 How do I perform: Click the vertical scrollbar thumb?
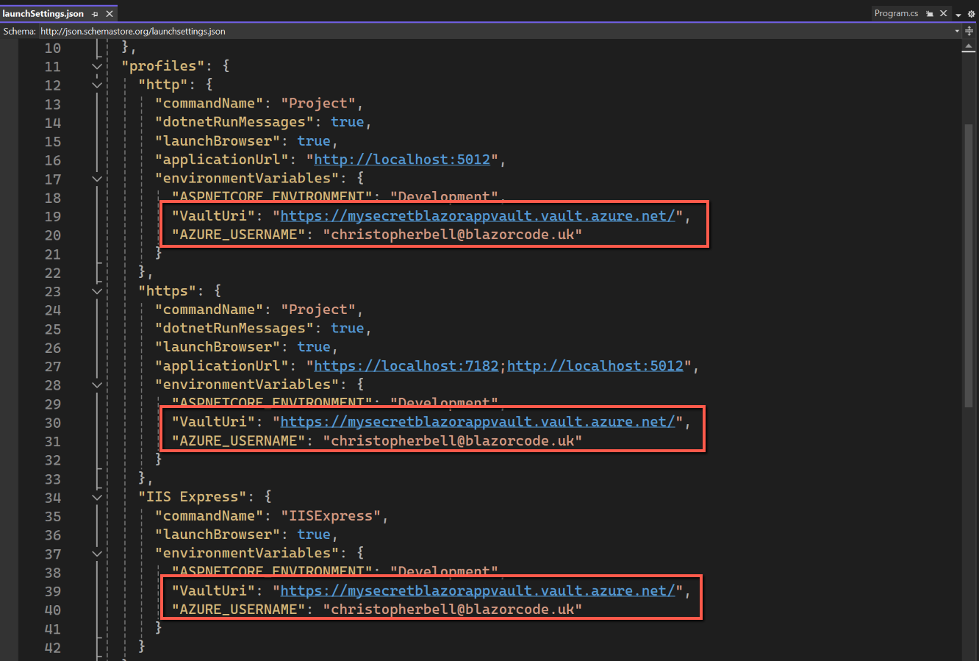coord(969,265)
